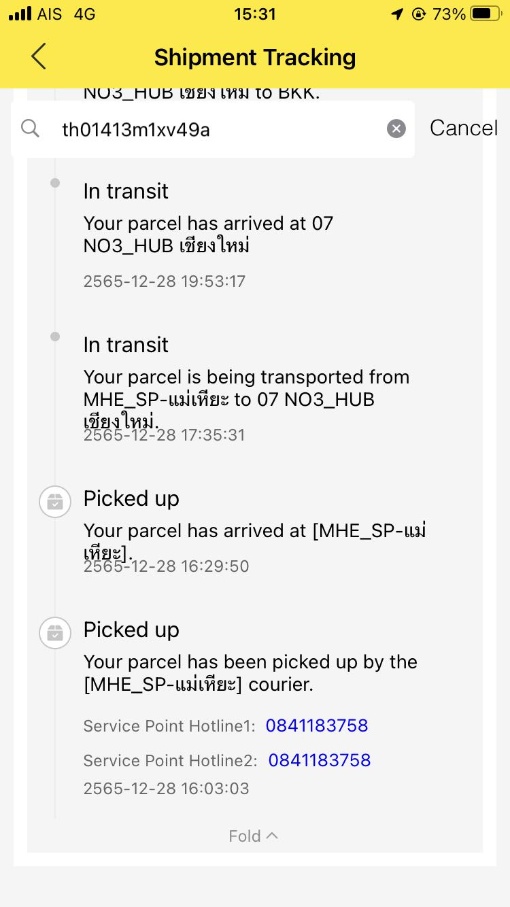
Task: Collapse the tracking history with Fold
Action: click(x=253, y=836)
